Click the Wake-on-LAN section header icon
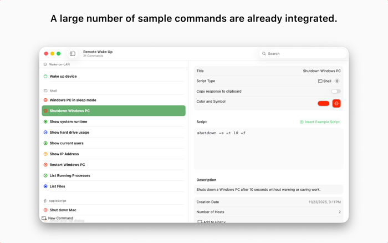Viewport: 388px width, 243px height. [x=45, y=64]
